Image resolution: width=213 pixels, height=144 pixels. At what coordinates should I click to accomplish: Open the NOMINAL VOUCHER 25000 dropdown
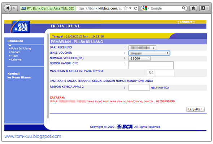[139, 59]
